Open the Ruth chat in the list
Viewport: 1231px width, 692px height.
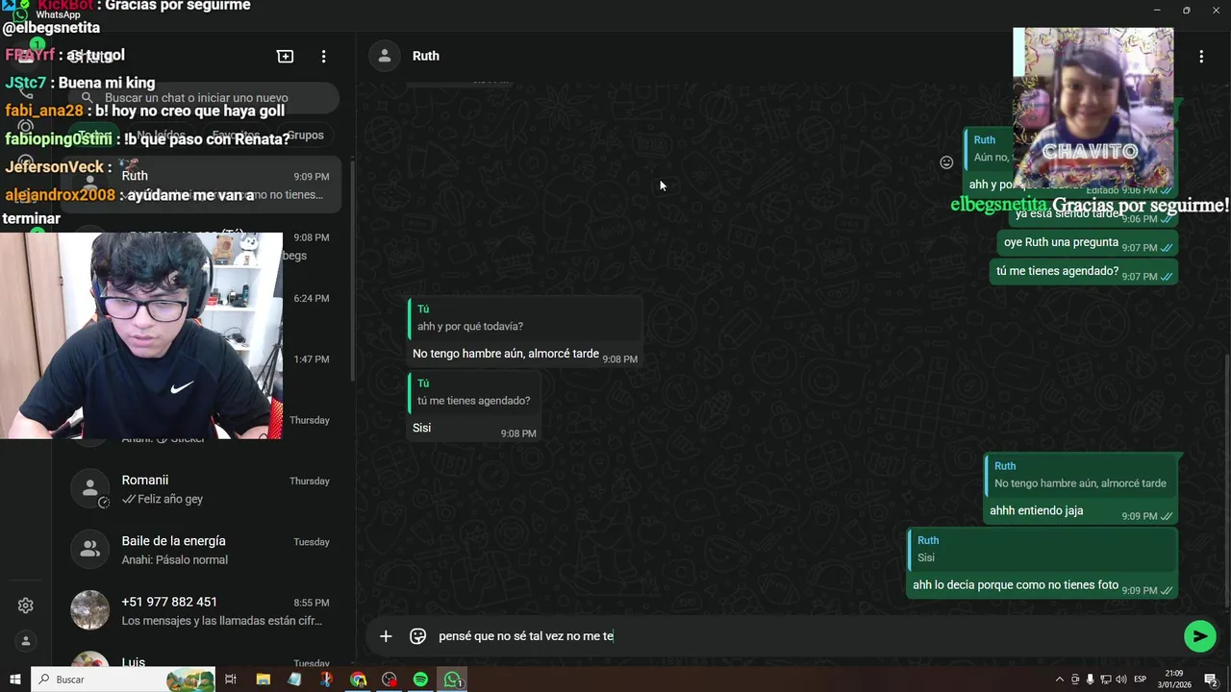tap(201, 185)
